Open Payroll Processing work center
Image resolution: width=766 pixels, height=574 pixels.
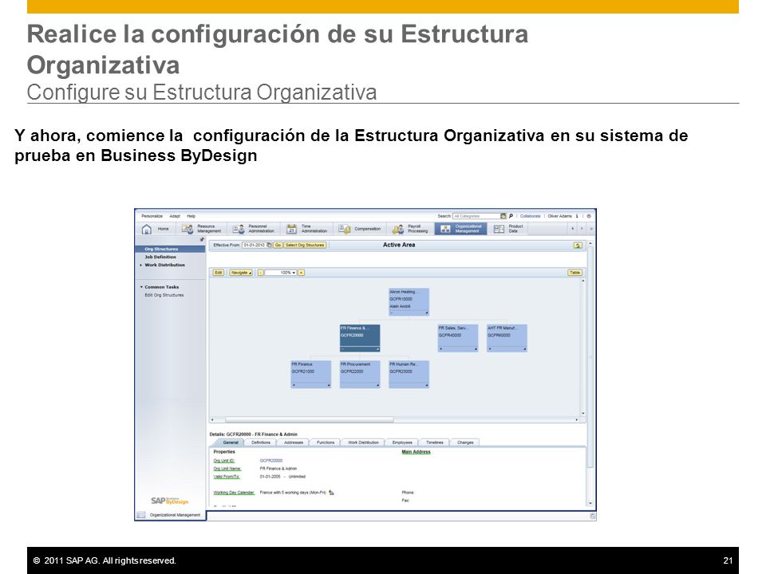point(410,229)
